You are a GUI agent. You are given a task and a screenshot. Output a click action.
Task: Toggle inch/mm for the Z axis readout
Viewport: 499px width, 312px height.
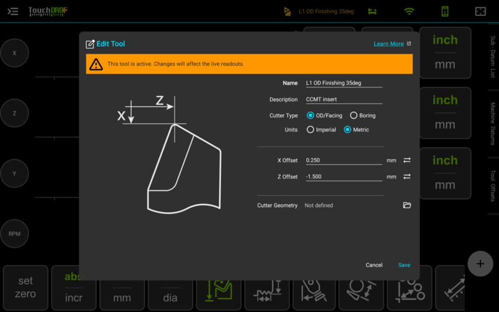coord(445,113)
